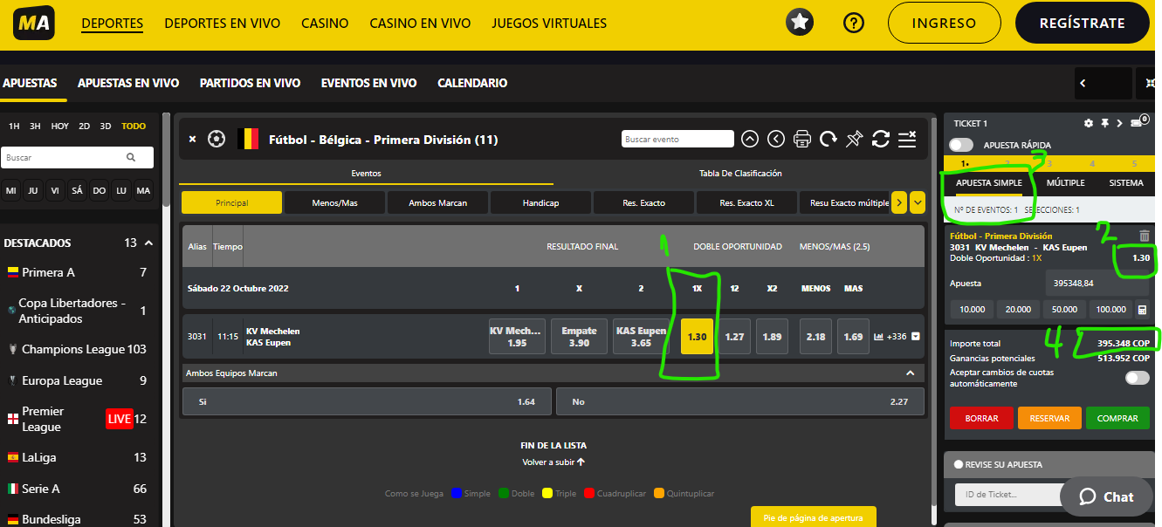Click the Apuesta stake amount field
Viewport: 1162px width, 527px height.
1097,283
